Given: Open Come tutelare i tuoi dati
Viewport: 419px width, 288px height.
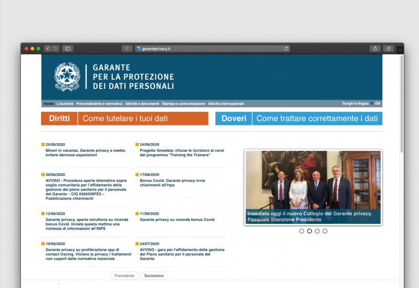Looking at the screenshot, I should click(143, 118).
